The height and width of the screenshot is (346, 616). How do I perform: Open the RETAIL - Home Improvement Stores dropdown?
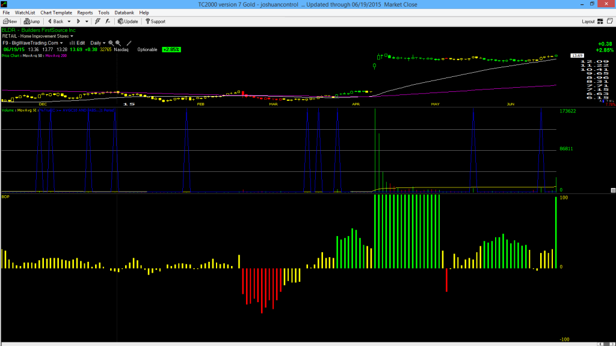[38, 36]
